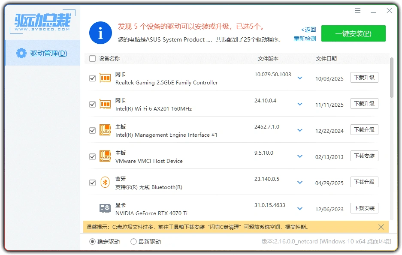Click the network card icon for Intel Wi-Fi 6

tap(105, 104)
